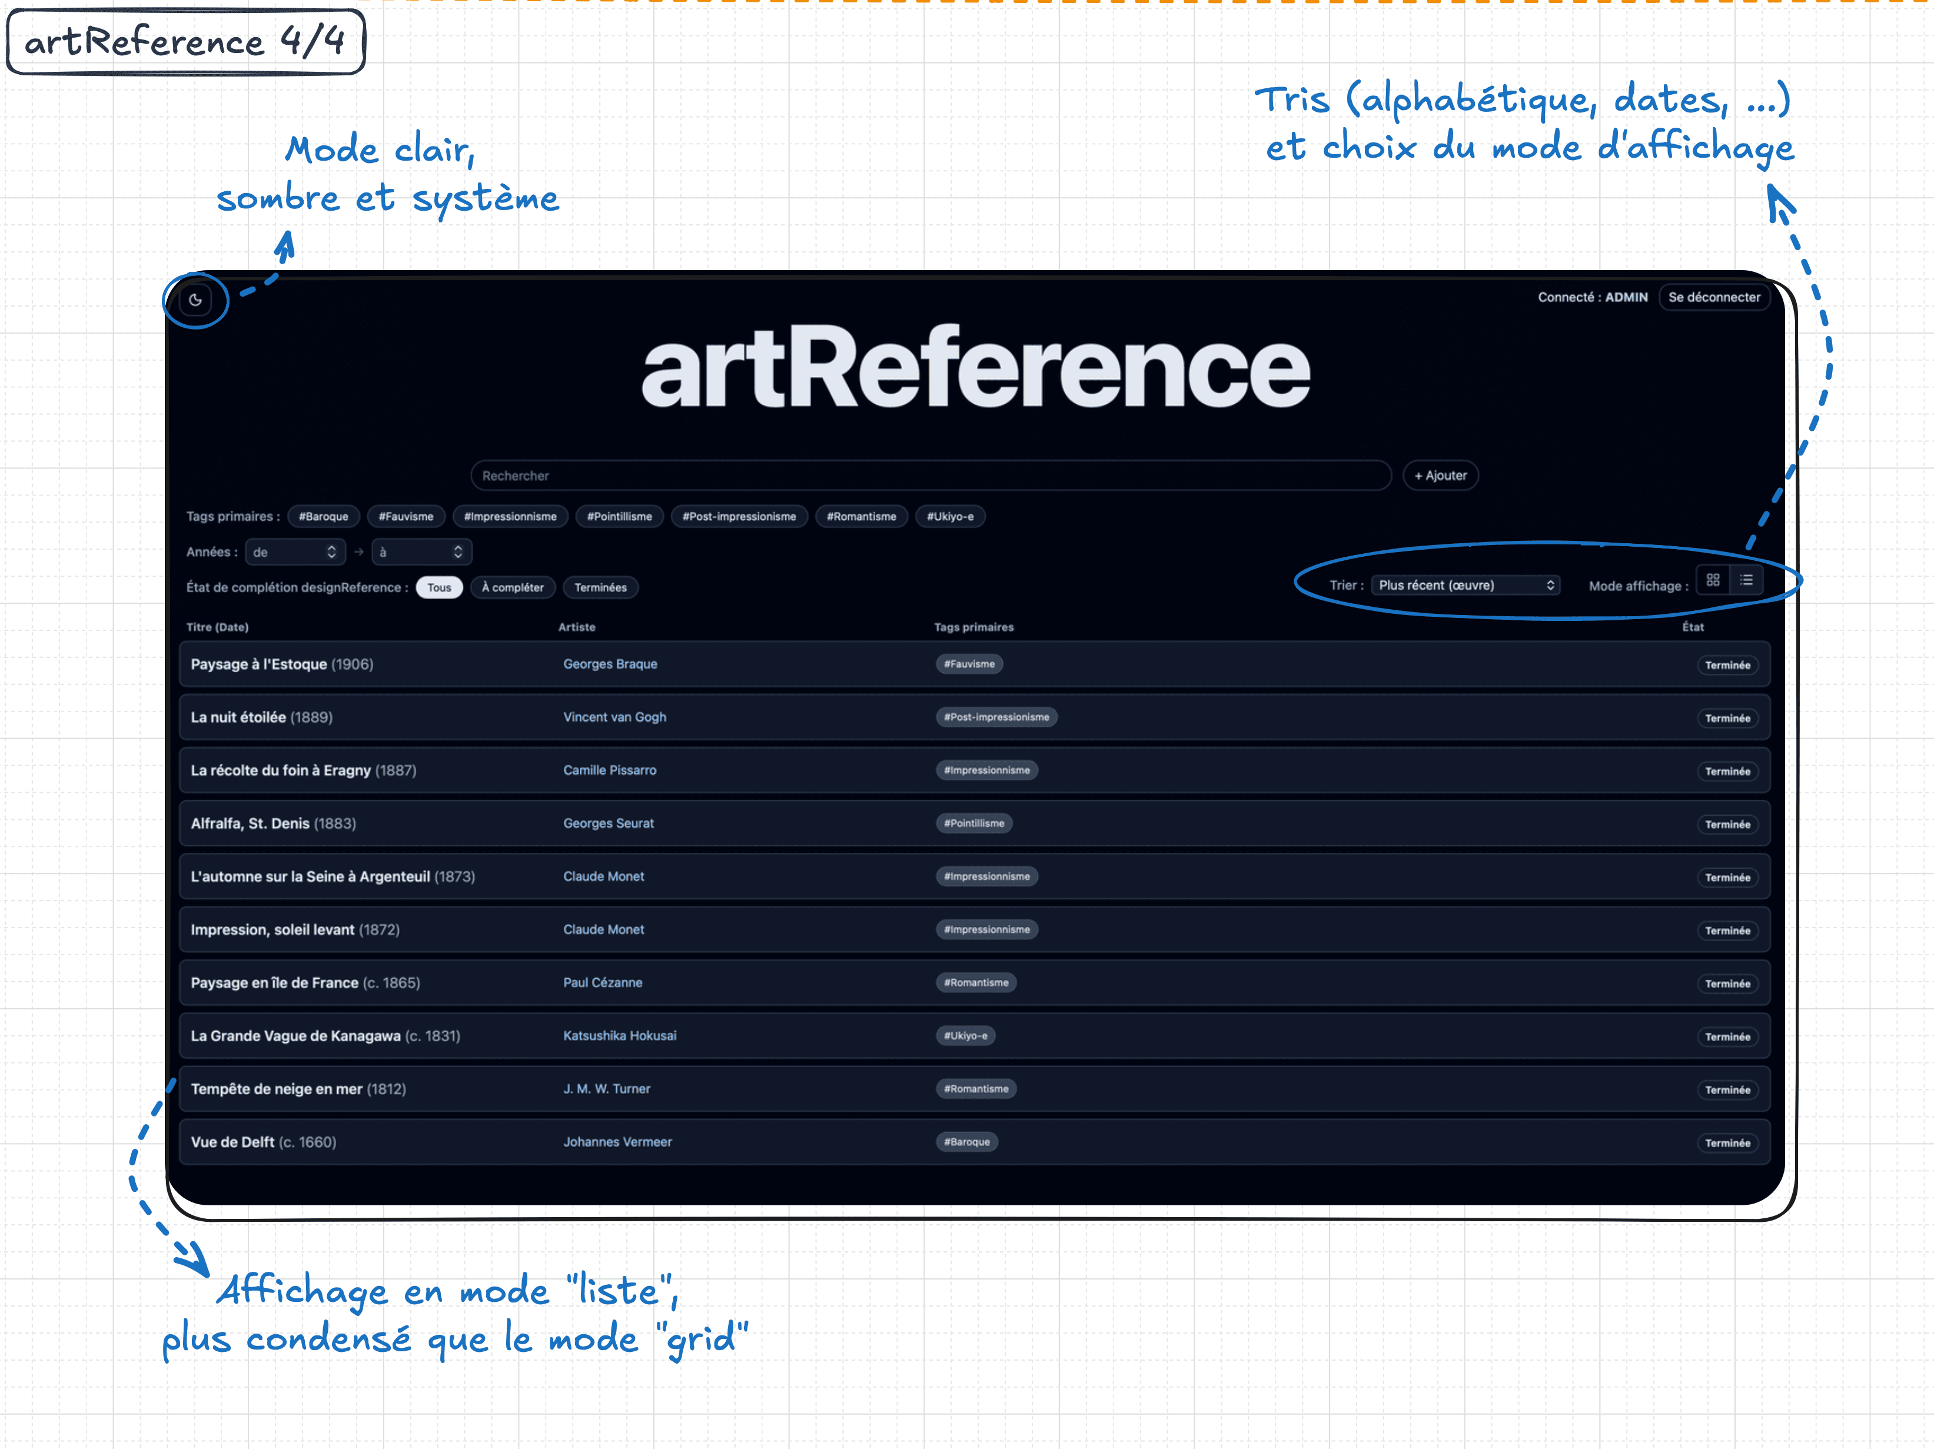Open the Trier sort dropdown
This screenshot has width=1934, height=1449.
point(1466,585)
